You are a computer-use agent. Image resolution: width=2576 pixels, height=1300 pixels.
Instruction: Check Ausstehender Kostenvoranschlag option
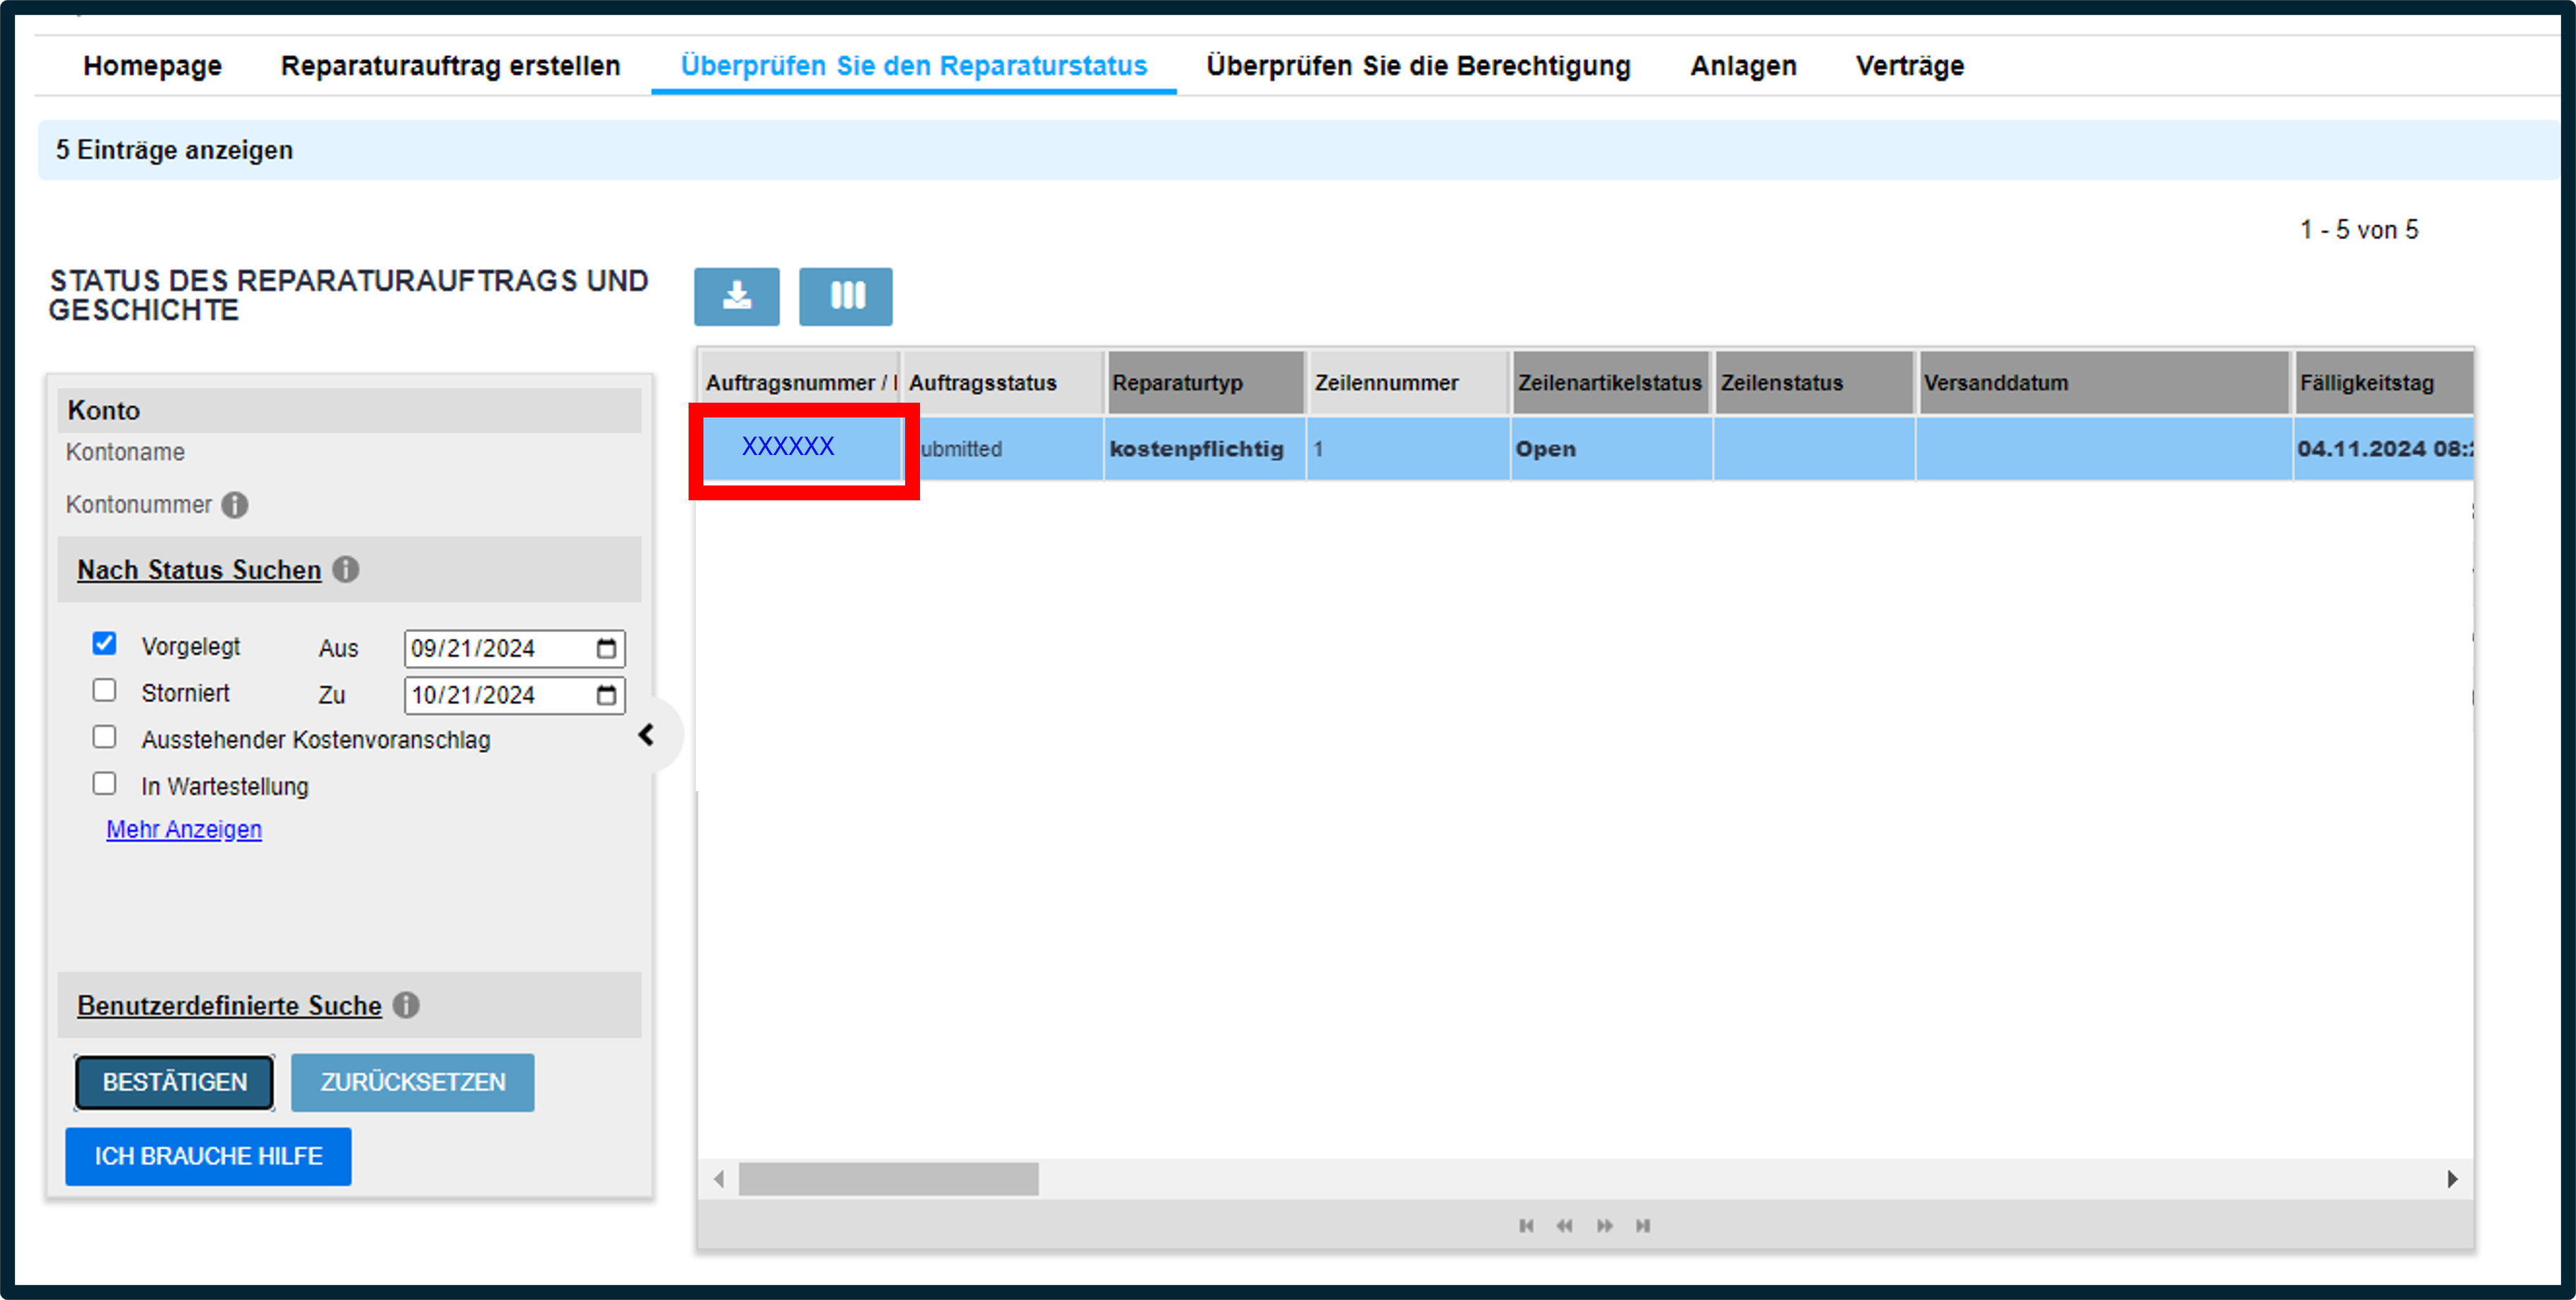[x=104, y=737]
